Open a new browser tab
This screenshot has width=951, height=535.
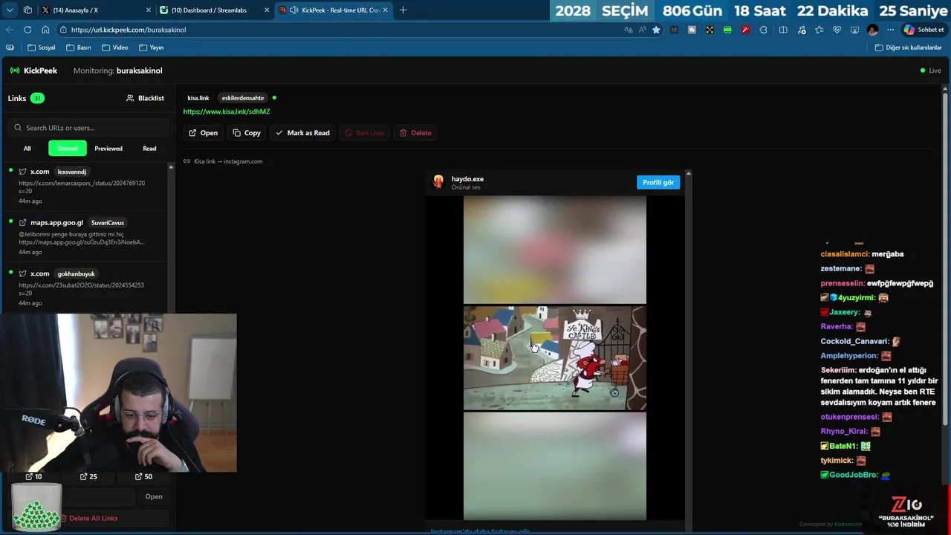coord(403,10)
